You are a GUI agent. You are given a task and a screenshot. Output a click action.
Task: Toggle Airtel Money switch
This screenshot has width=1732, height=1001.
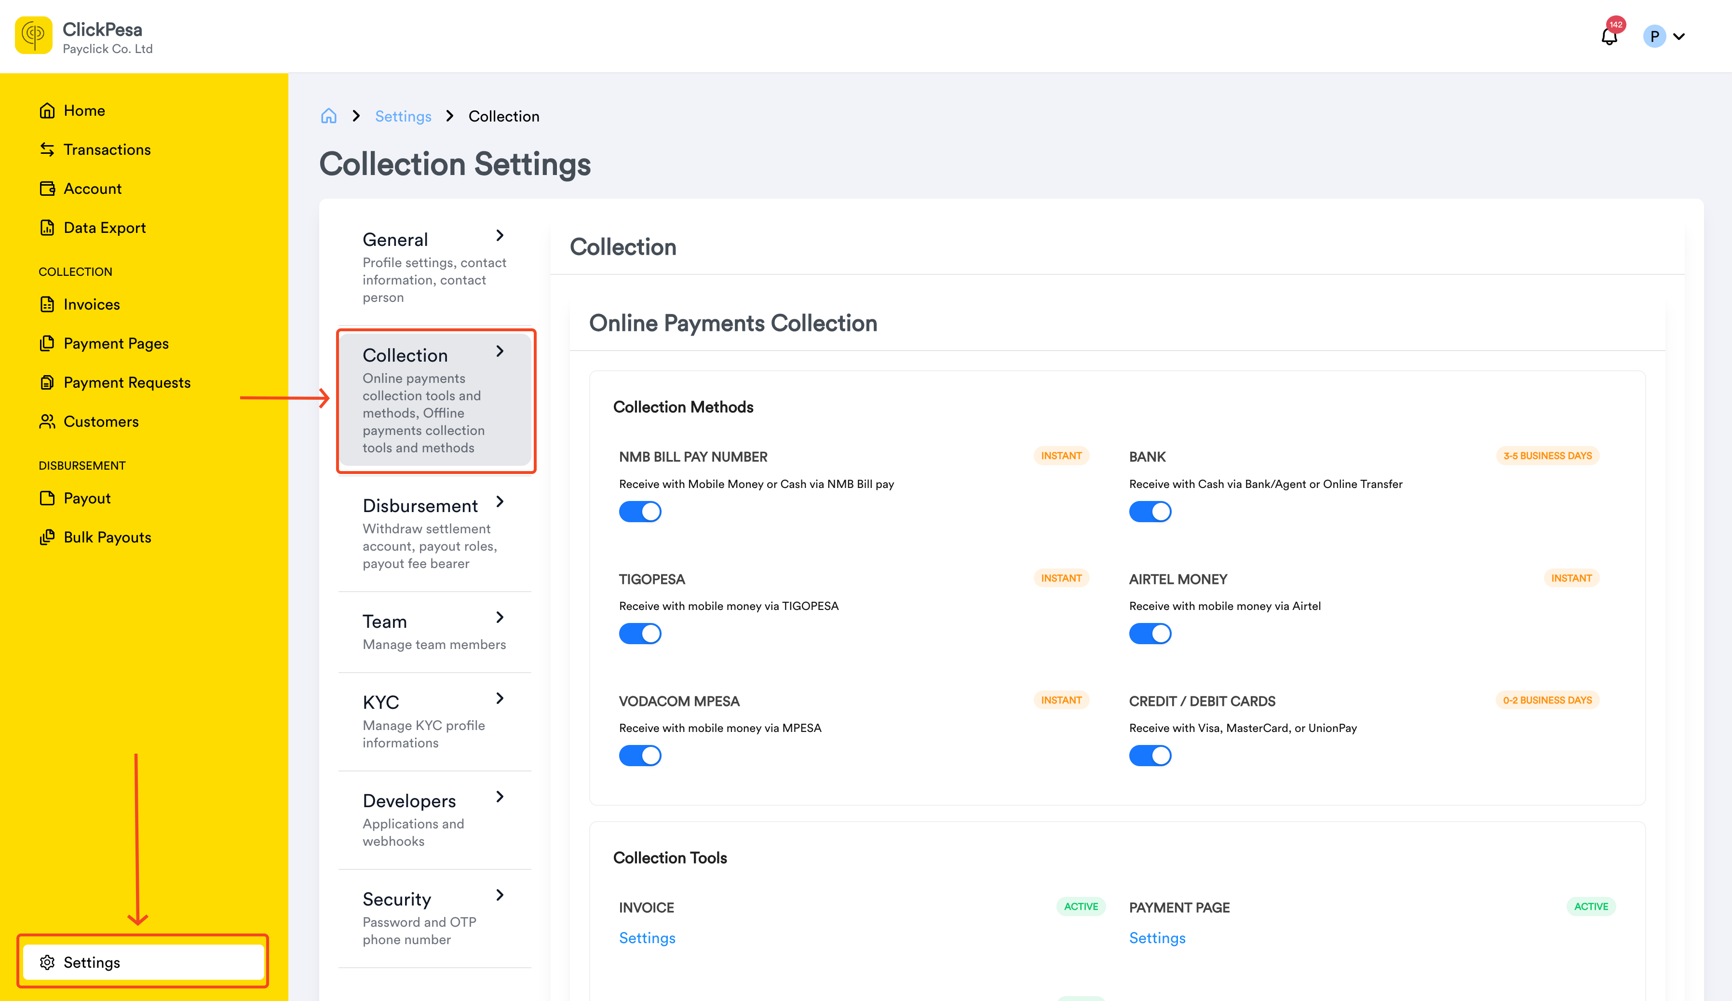(x=1150, y=634)
